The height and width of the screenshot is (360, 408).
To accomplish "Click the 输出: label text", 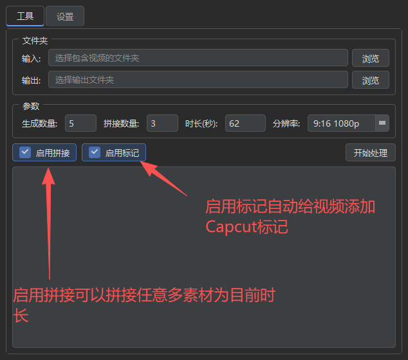I will (32, 80).
